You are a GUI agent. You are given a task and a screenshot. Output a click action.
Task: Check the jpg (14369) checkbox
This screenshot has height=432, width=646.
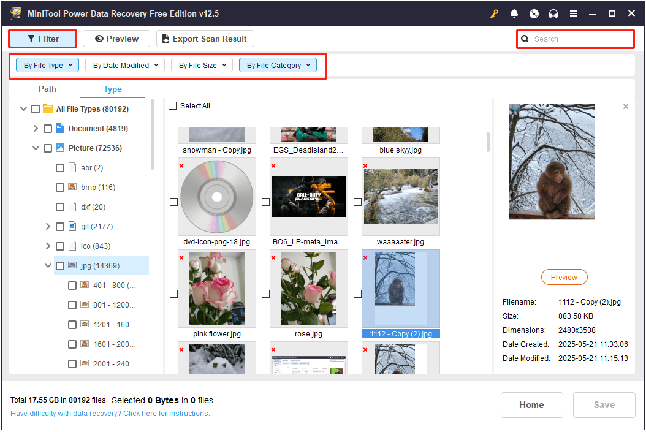[x=60, y=265]
